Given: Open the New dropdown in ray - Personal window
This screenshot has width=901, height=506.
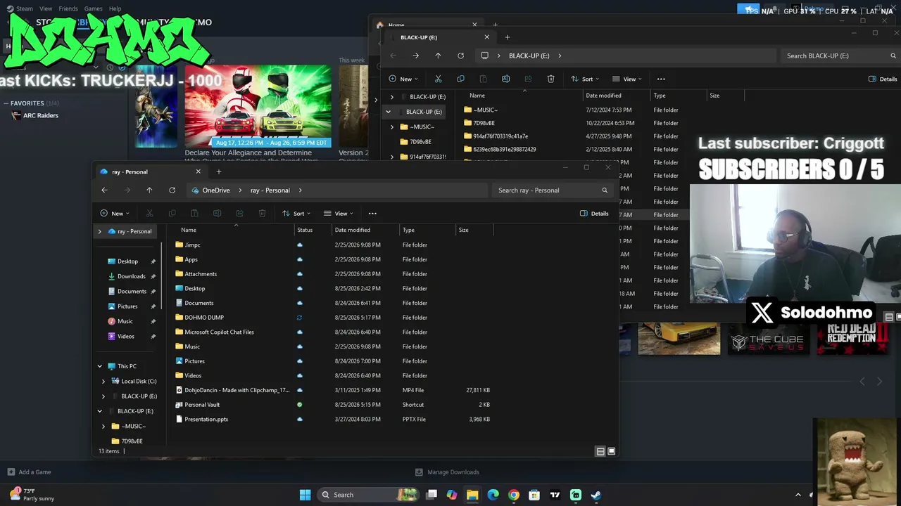Looking at the screenshot, I should click(x=115, y=214).
